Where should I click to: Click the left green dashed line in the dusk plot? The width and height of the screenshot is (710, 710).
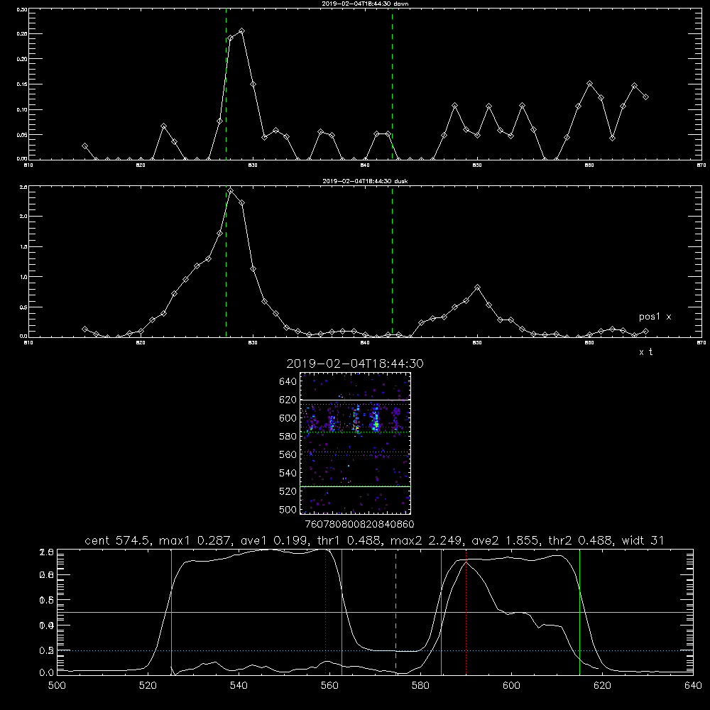(226, 261)
